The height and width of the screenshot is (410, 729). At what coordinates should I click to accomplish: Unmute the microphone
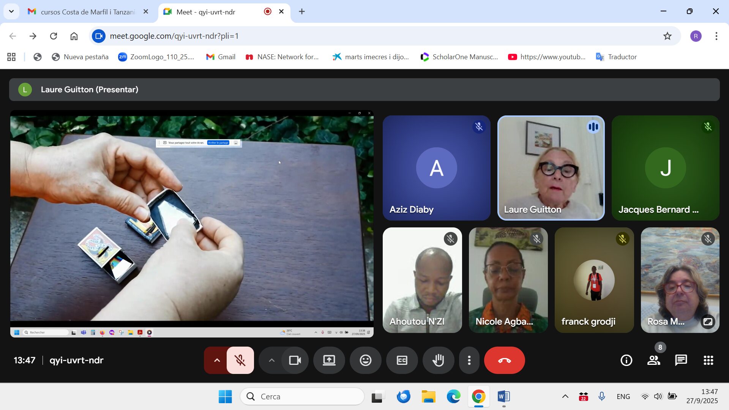(x=240, y=360)
